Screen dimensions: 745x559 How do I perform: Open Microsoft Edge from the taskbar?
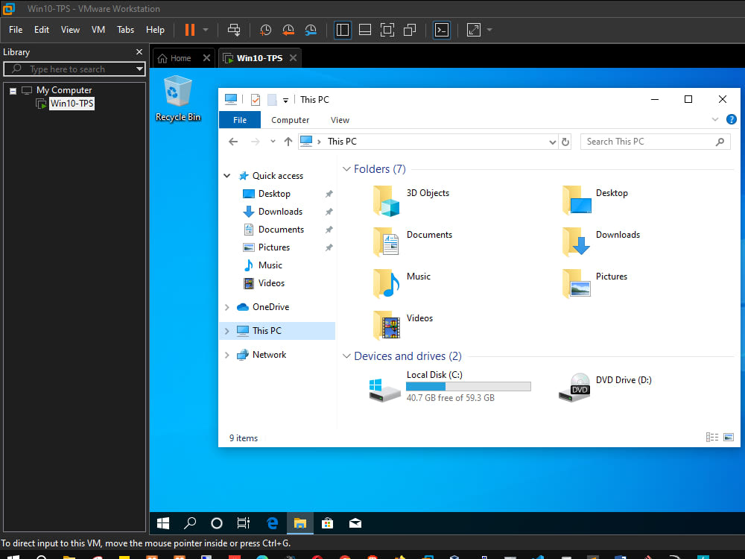point(272,523)
